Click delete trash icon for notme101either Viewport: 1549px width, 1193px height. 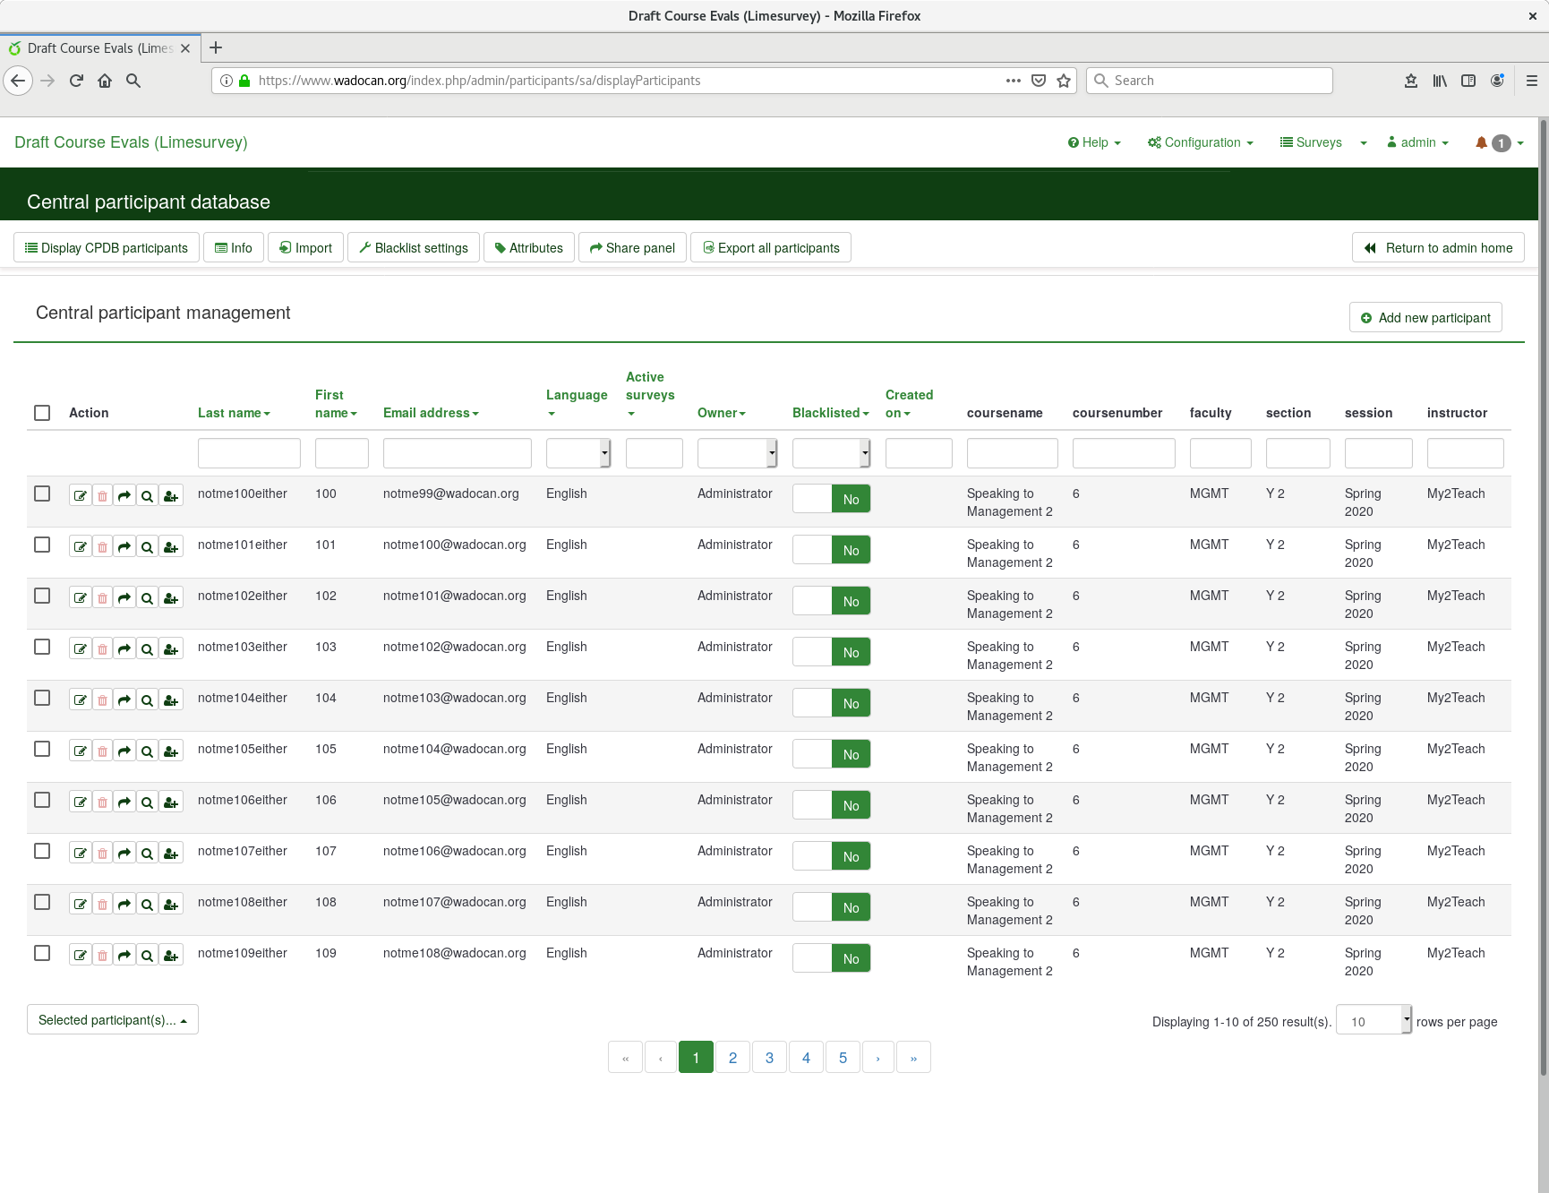click(x=103, y=547)
